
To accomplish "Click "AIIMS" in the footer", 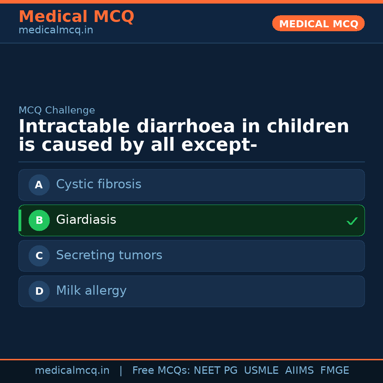I will 299,371.
